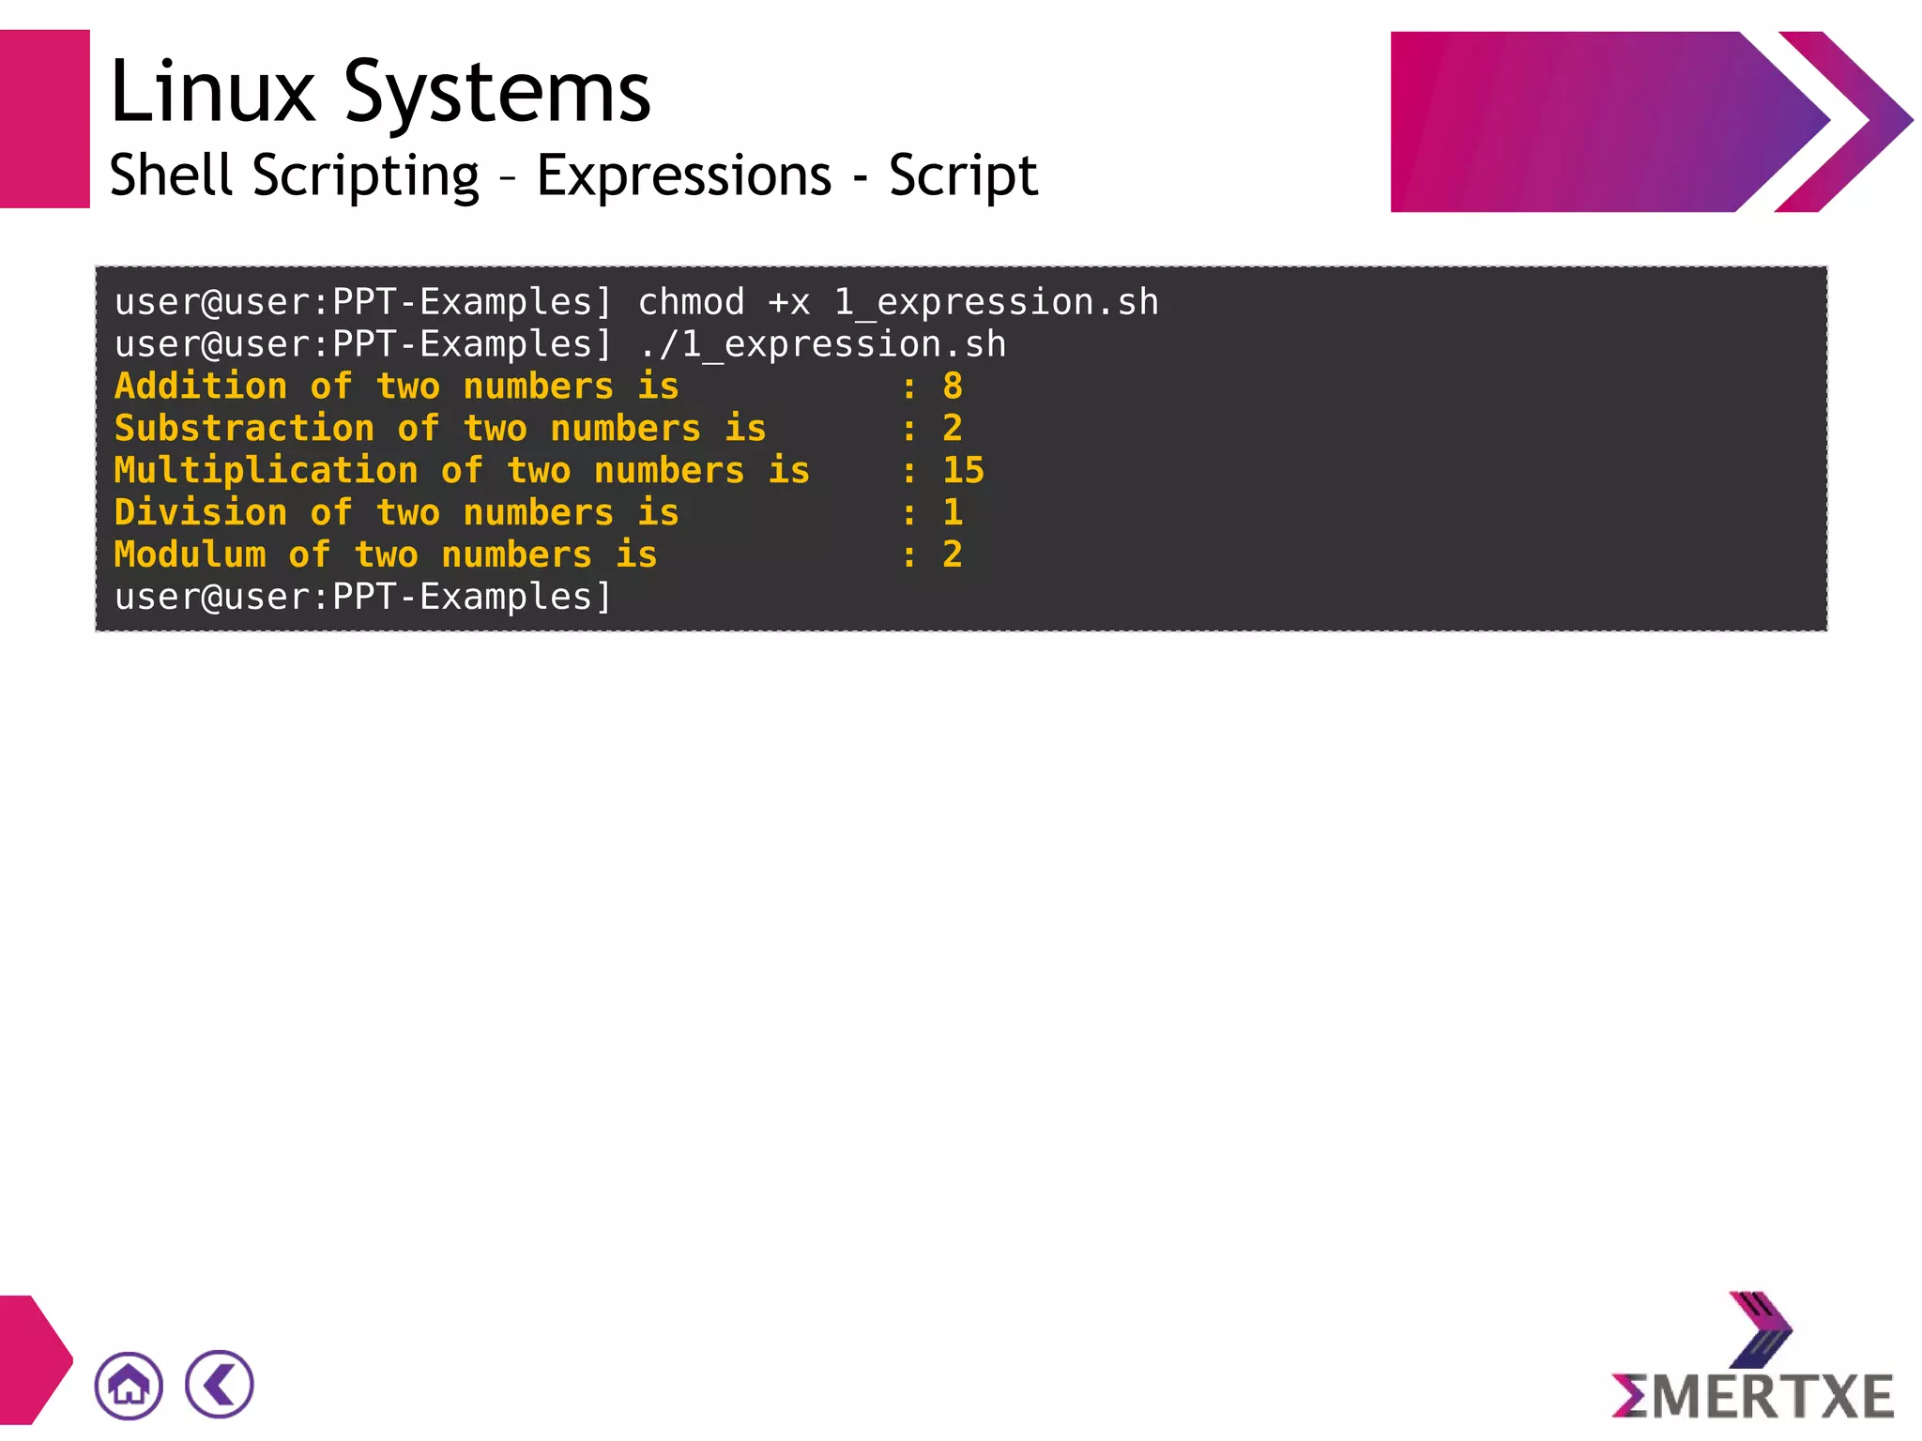Click 'Division of two numbers is' output line
This screenshot has height=1441, width=1922.
point(538,513)
